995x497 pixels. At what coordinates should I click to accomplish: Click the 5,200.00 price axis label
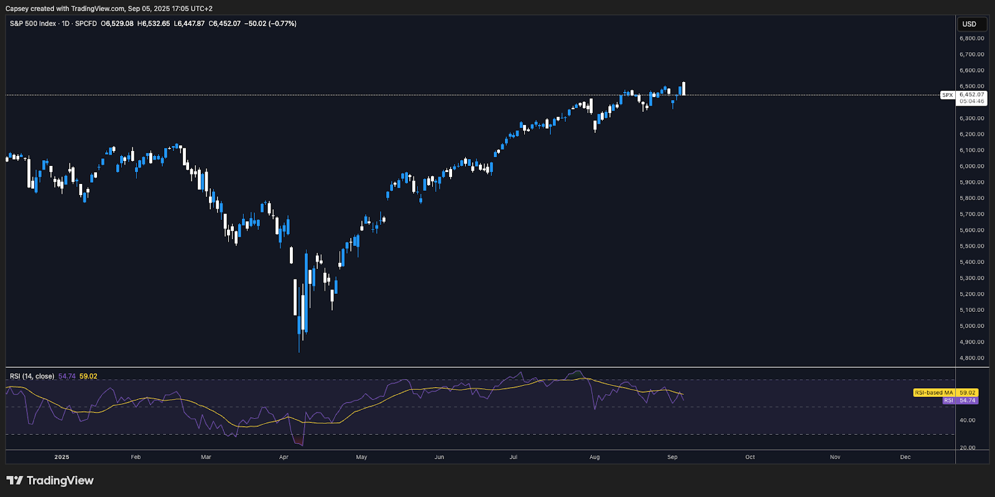click(x=971, y=294)
